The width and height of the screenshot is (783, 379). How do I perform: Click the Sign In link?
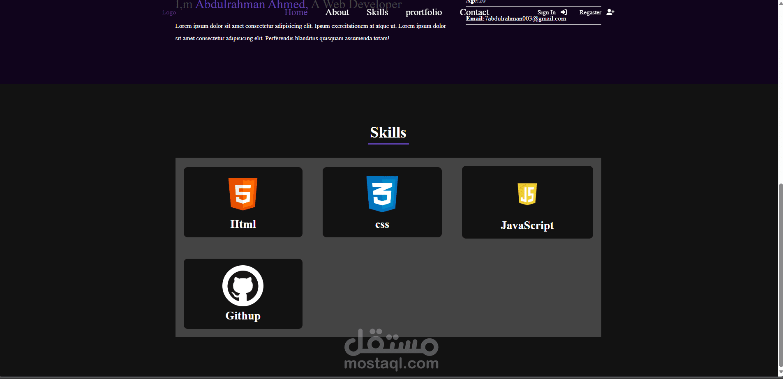[x=547, y=12]
